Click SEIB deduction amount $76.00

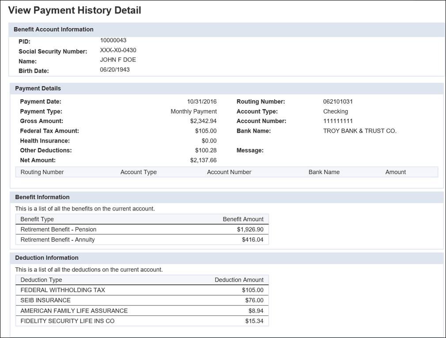pos(254,300)
